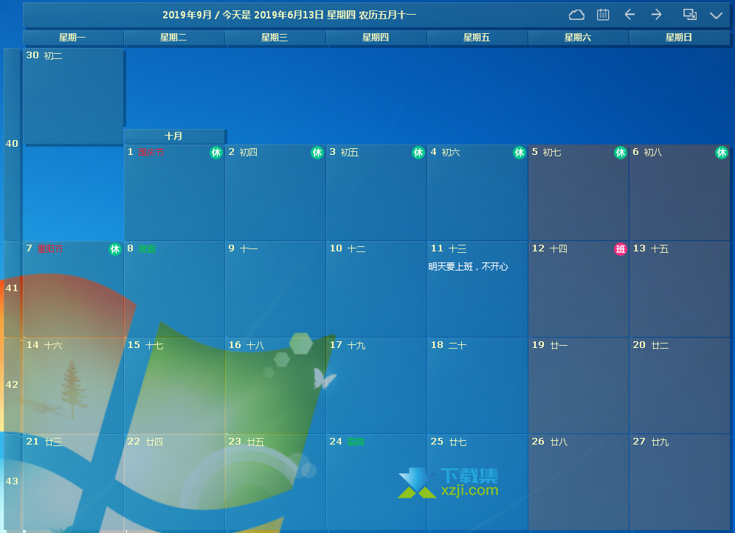Image resolution: width=735 pixels, height=533 pixels.
Task: Select October 21 廿三
Action: [x=74, y=482]
